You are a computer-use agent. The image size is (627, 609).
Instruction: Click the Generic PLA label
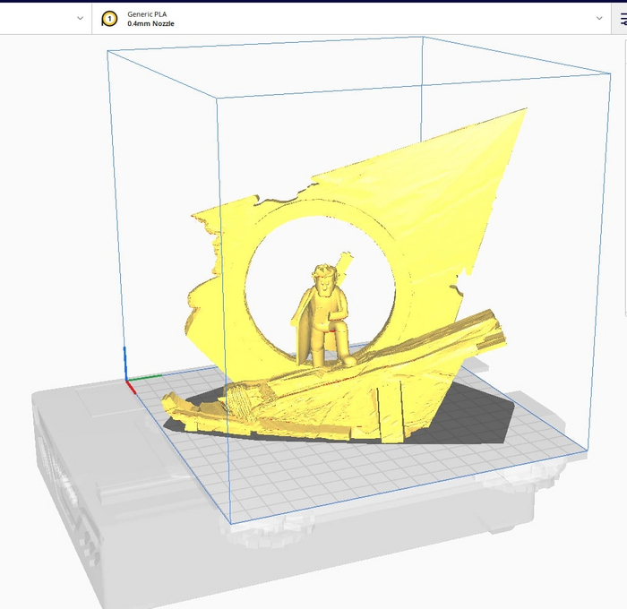coord(147,14)
